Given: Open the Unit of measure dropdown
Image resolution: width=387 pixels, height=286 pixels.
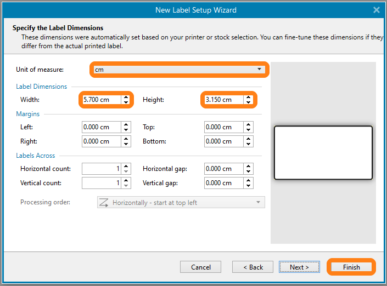Looking at the screenshot, I should (x=179, y=70).
